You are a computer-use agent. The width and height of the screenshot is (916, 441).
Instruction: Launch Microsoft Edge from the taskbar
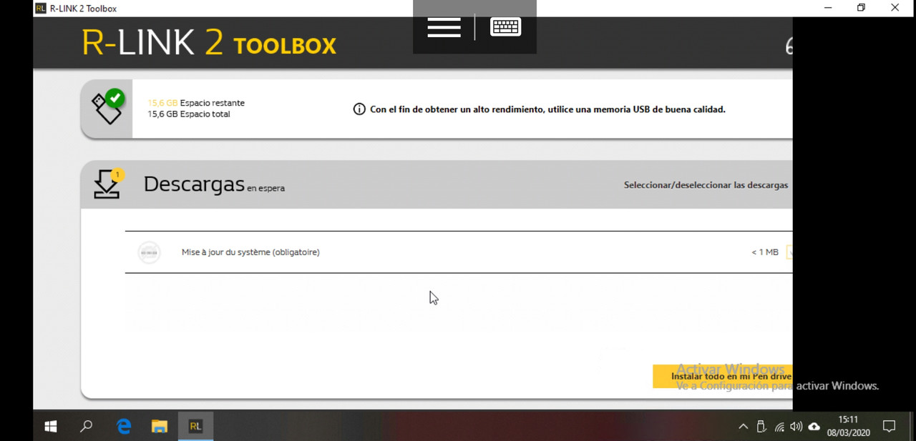click(x=124, y=426)
